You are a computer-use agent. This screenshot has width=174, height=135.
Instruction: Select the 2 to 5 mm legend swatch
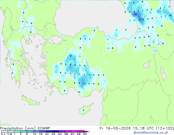click(x=24, y=131)
